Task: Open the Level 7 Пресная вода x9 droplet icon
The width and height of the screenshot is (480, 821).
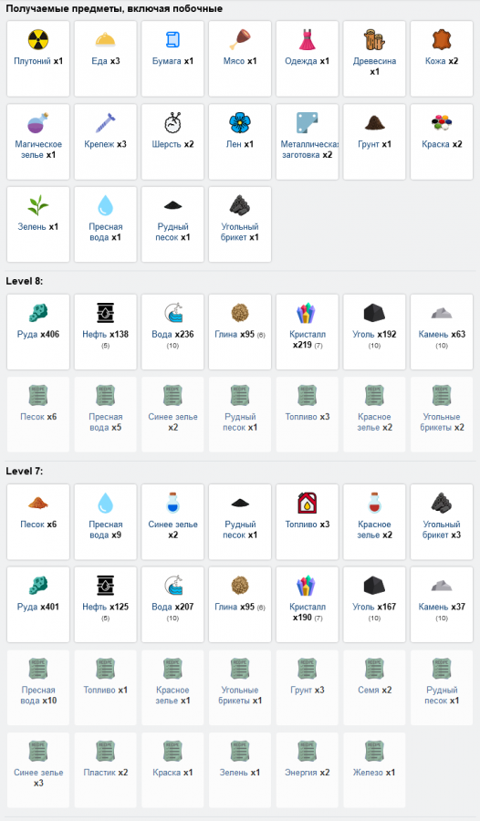Action: [105, 504]
